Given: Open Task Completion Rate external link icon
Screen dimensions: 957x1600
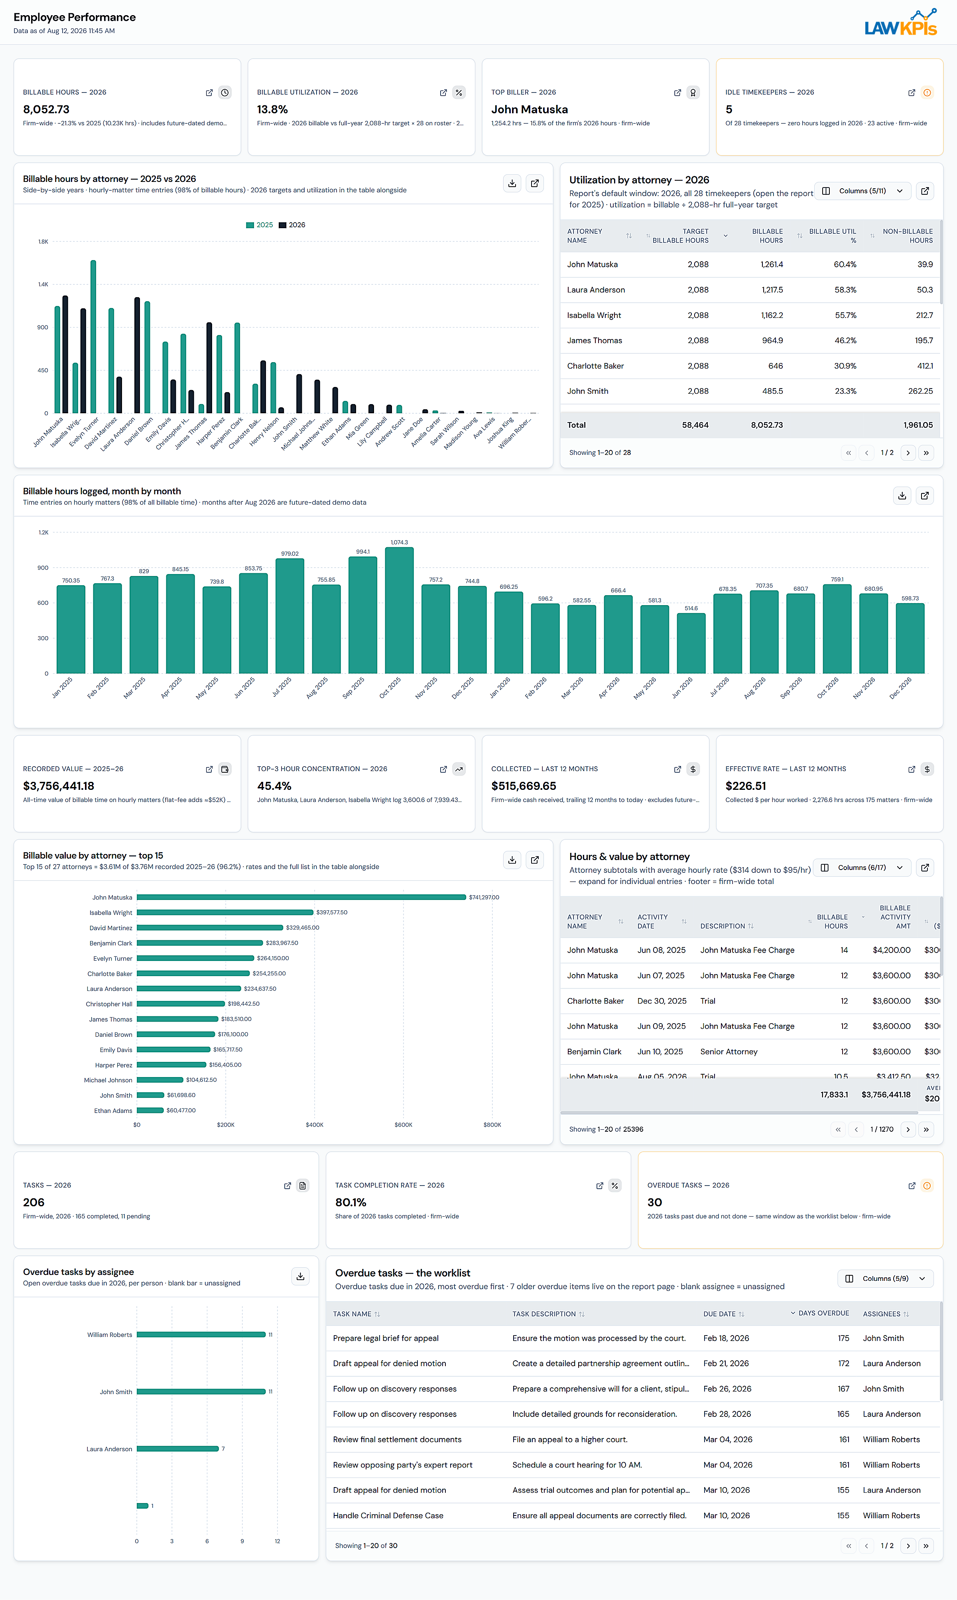Looking at the screenshot, I should point(599,1186).
